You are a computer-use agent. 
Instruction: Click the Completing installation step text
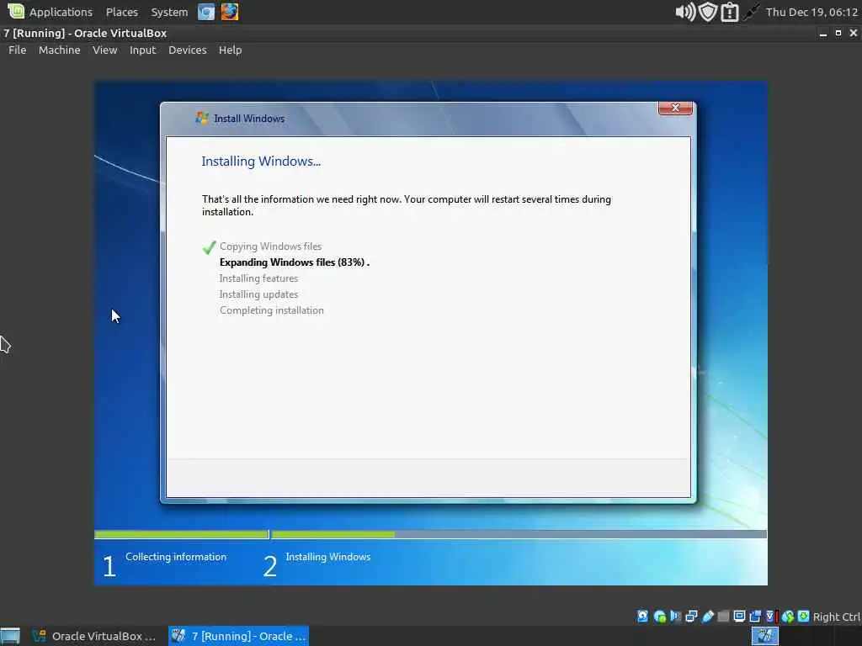(x=272, y=310)
